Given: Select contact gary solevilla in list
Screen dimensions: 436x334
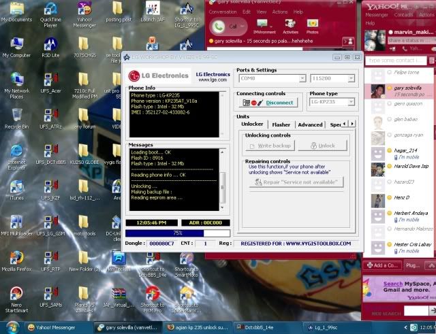Looking at the screenshot, I should coord(399,91).
